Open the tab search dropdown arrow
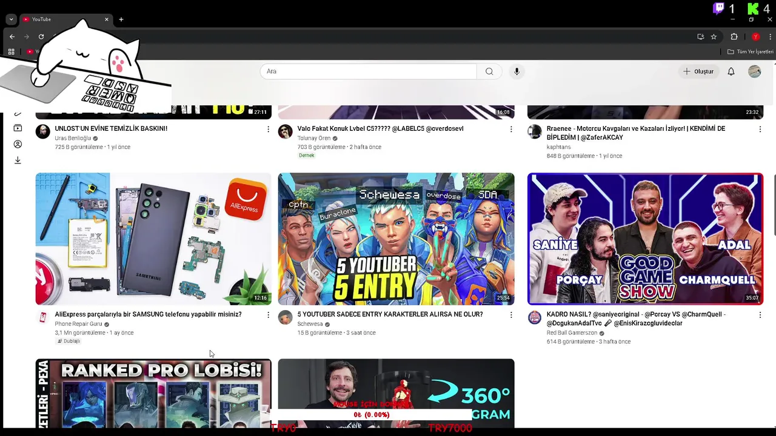 click(11, 19)
